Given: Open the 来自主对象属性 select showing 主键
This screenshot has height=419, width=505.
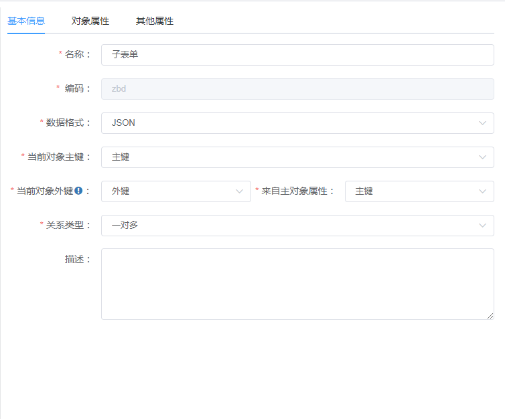Looking at the screenshot, I should click(x=409, y=191).
